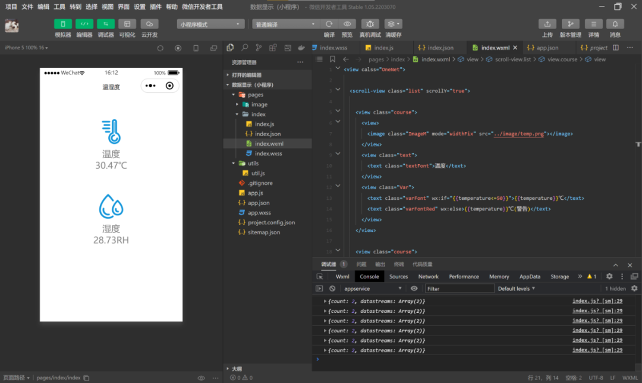Viewport: 642px width, 383px height.
Task: Click the first index.js? [sm]:29 link
Action: point(597,302)
